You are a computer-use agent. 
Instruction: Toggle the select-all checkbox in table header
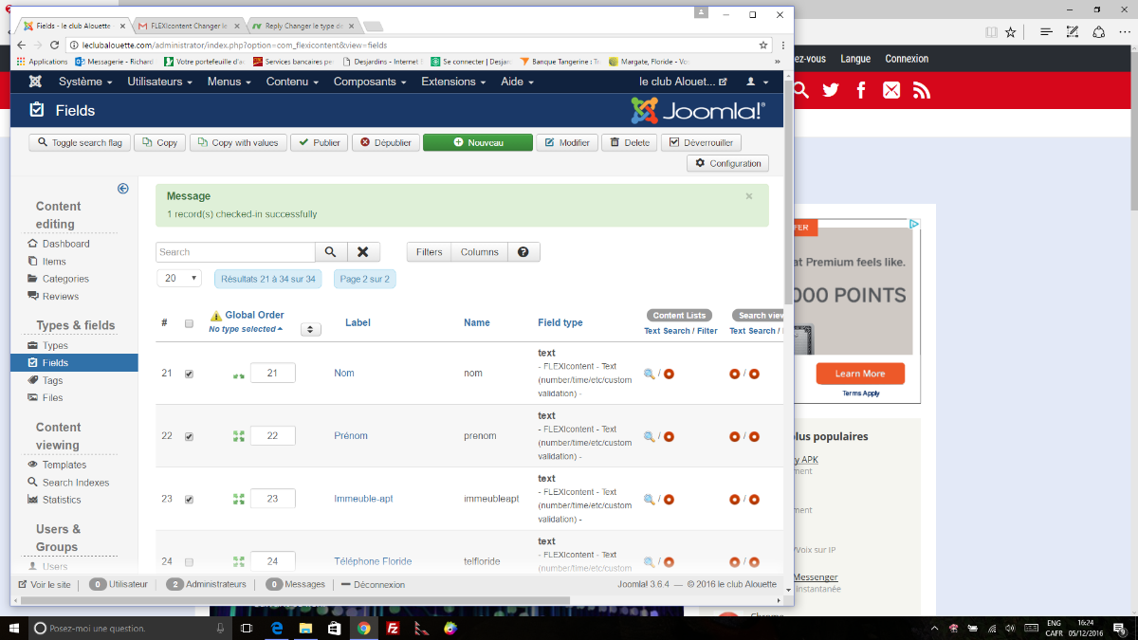[x=189, y=323]
